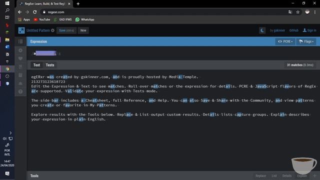Show hidden system tray icons chevron
Screen dimensions: 320x180
click(x=10, y=133)
